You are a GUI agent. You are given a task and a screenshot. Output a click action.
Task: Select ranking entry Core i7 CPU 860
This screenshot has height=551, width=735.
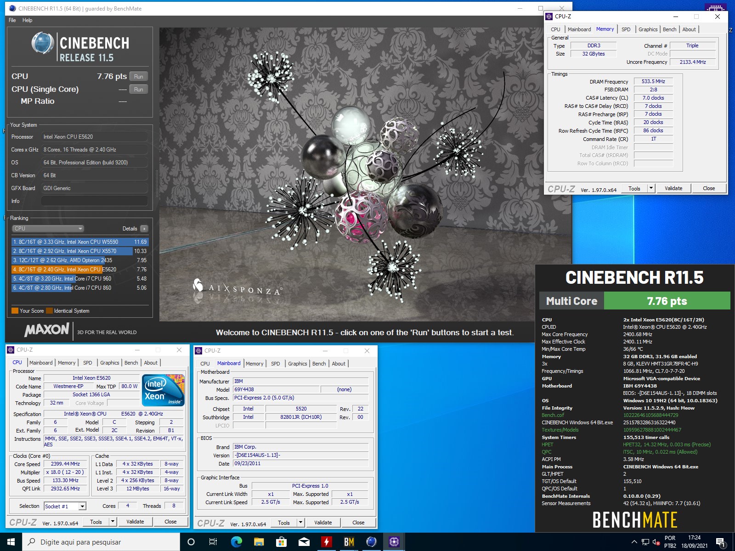click(x=80, y=288)
